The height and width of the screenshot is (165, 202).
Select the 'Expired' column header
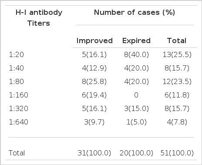point(136,40)
